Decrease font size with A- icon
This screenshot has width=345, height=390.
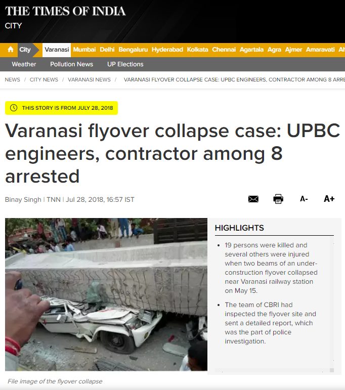click(304, 199)
